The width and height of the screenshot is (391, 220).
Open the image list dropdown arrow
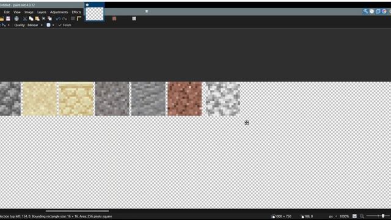(x=147, y=11)
